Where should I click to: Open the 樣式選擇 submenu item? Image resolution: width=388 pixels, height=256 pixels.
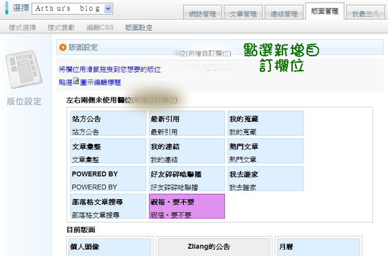tap(23, 27)
